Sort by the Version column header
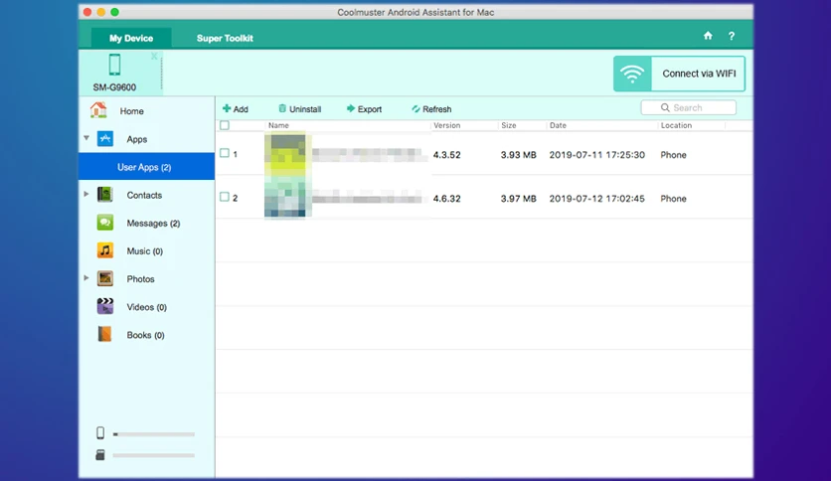The width and height of the screenshot is (831, 481). pyautogui.click(x=446, y=125)
